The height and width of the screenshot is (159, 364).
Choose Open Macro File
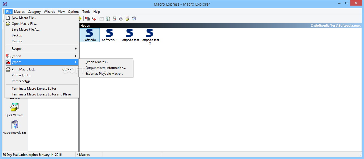pos(41,24)
